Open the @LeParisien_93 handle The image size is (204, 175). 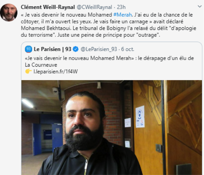click(x=99, y=49)
